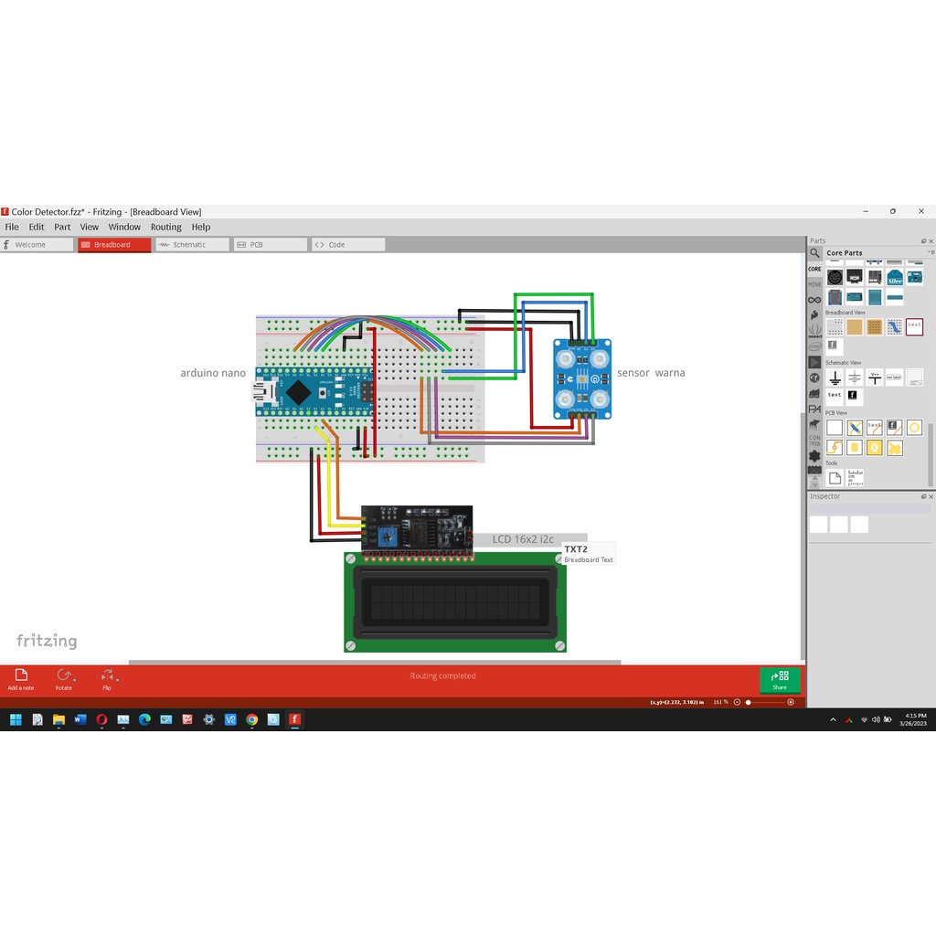The width and height of the screenshot is (936, 936).
Task: Click the green Share button
Action: click(780, 679)
